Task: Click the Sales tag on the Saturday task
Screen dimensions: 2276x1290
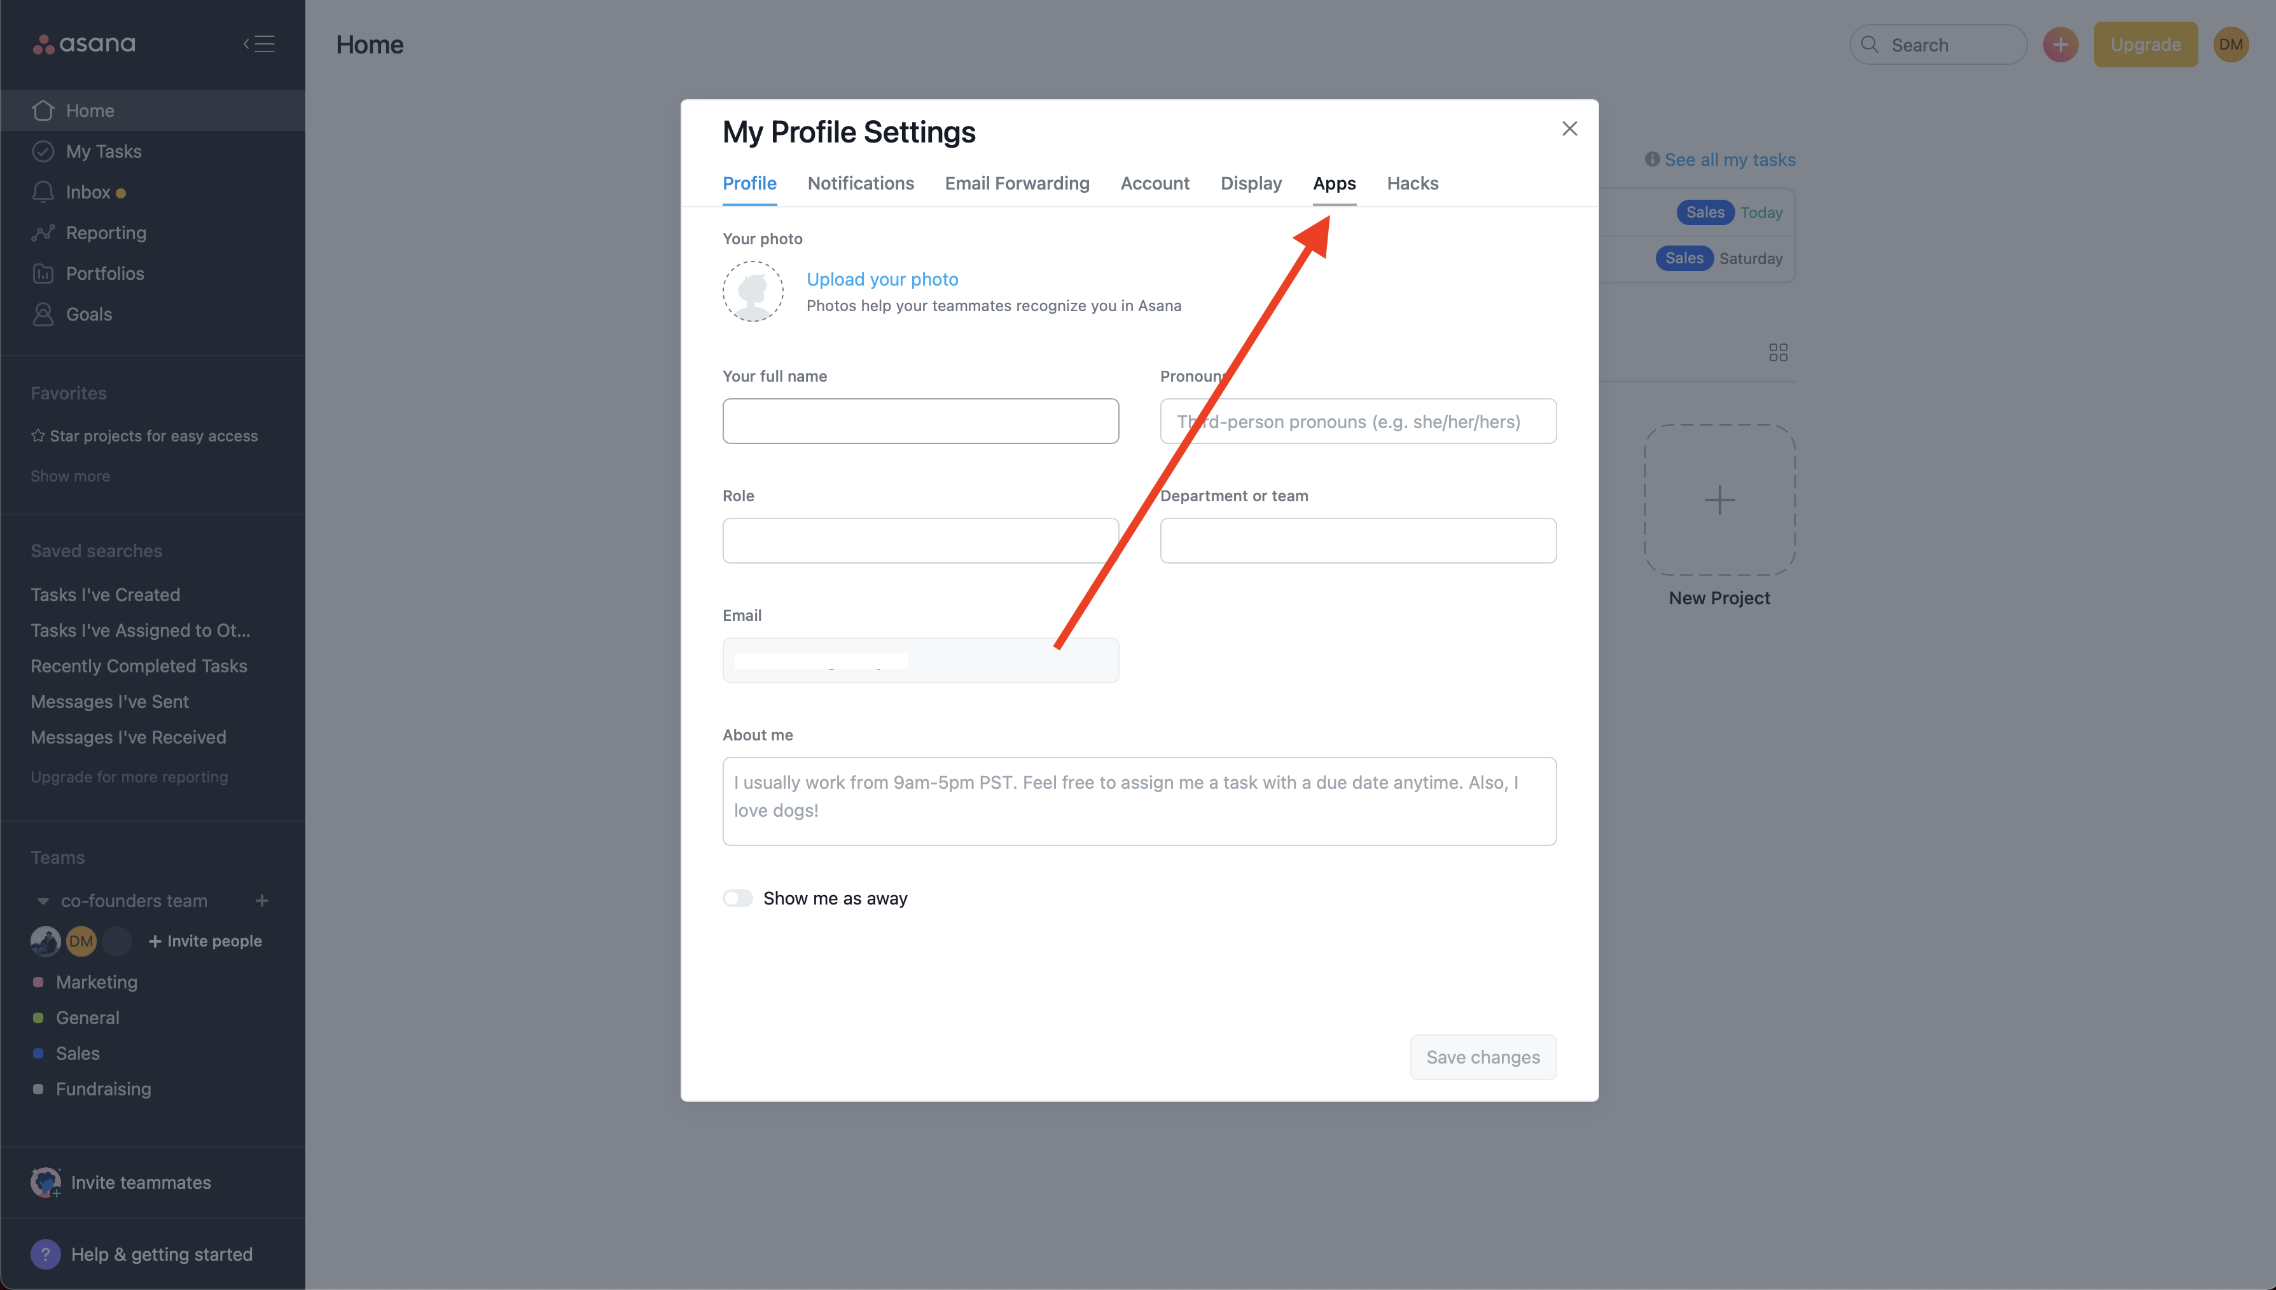Action: (x=1683, y=258)
